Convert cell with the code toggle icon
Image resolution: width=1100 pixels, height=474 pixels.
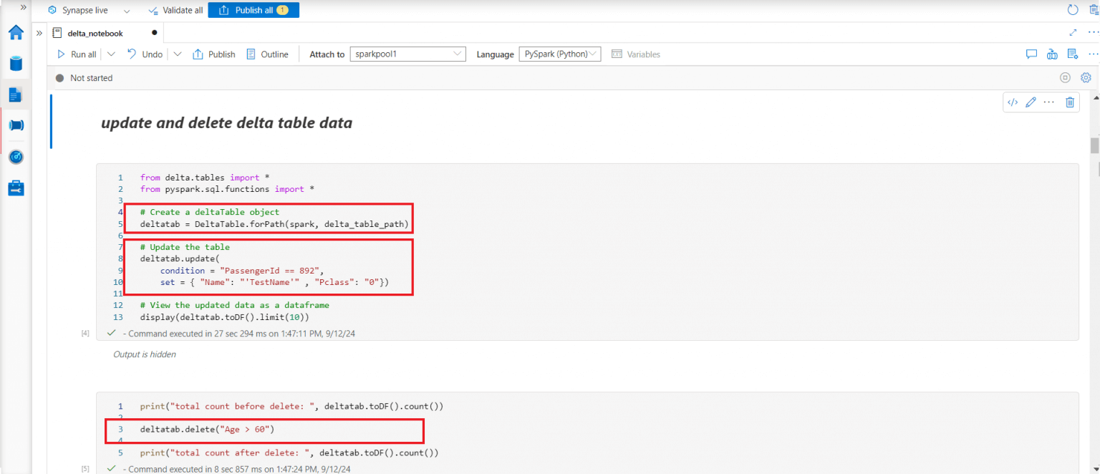click(x=1013, y=102)
